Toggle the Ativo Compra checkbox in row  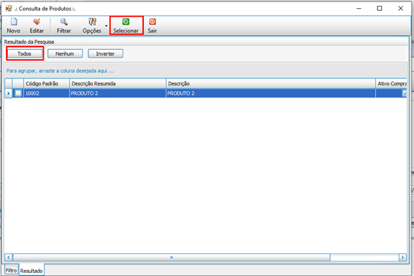tap(405, 93)
